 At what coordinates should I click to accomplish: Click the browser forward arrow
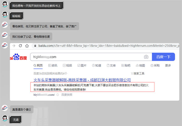click(14, 46)
